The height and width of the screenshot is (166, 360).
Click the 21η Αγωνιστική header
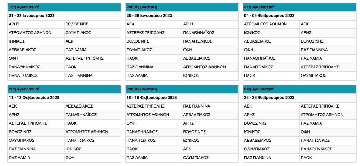point(299,7)
